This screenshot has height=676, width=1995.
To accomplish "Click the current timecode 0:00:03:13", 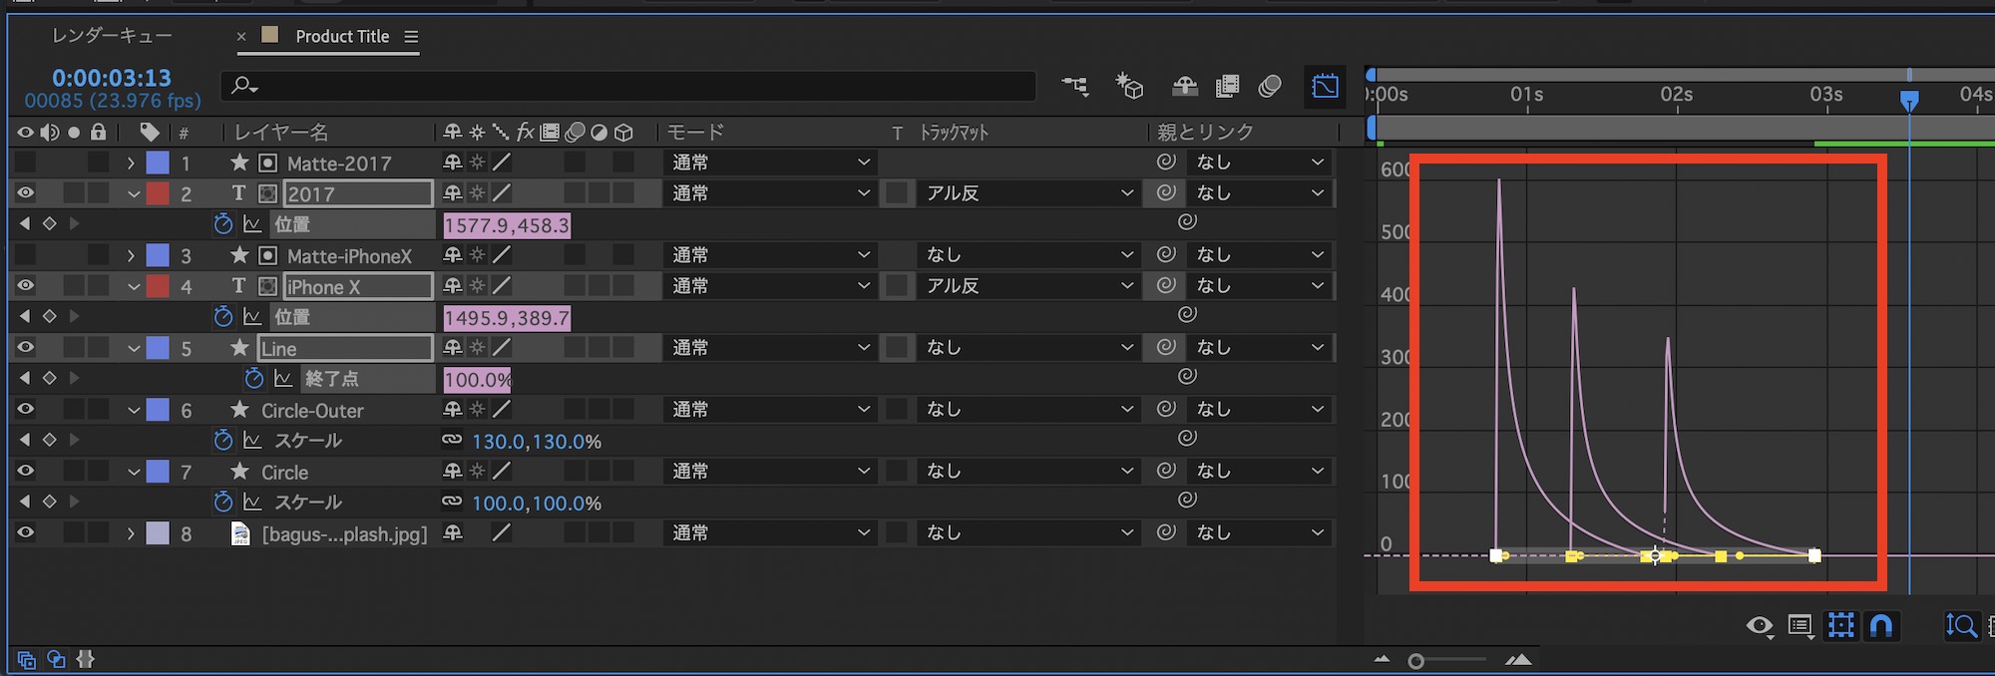I will tap(112, 78).
